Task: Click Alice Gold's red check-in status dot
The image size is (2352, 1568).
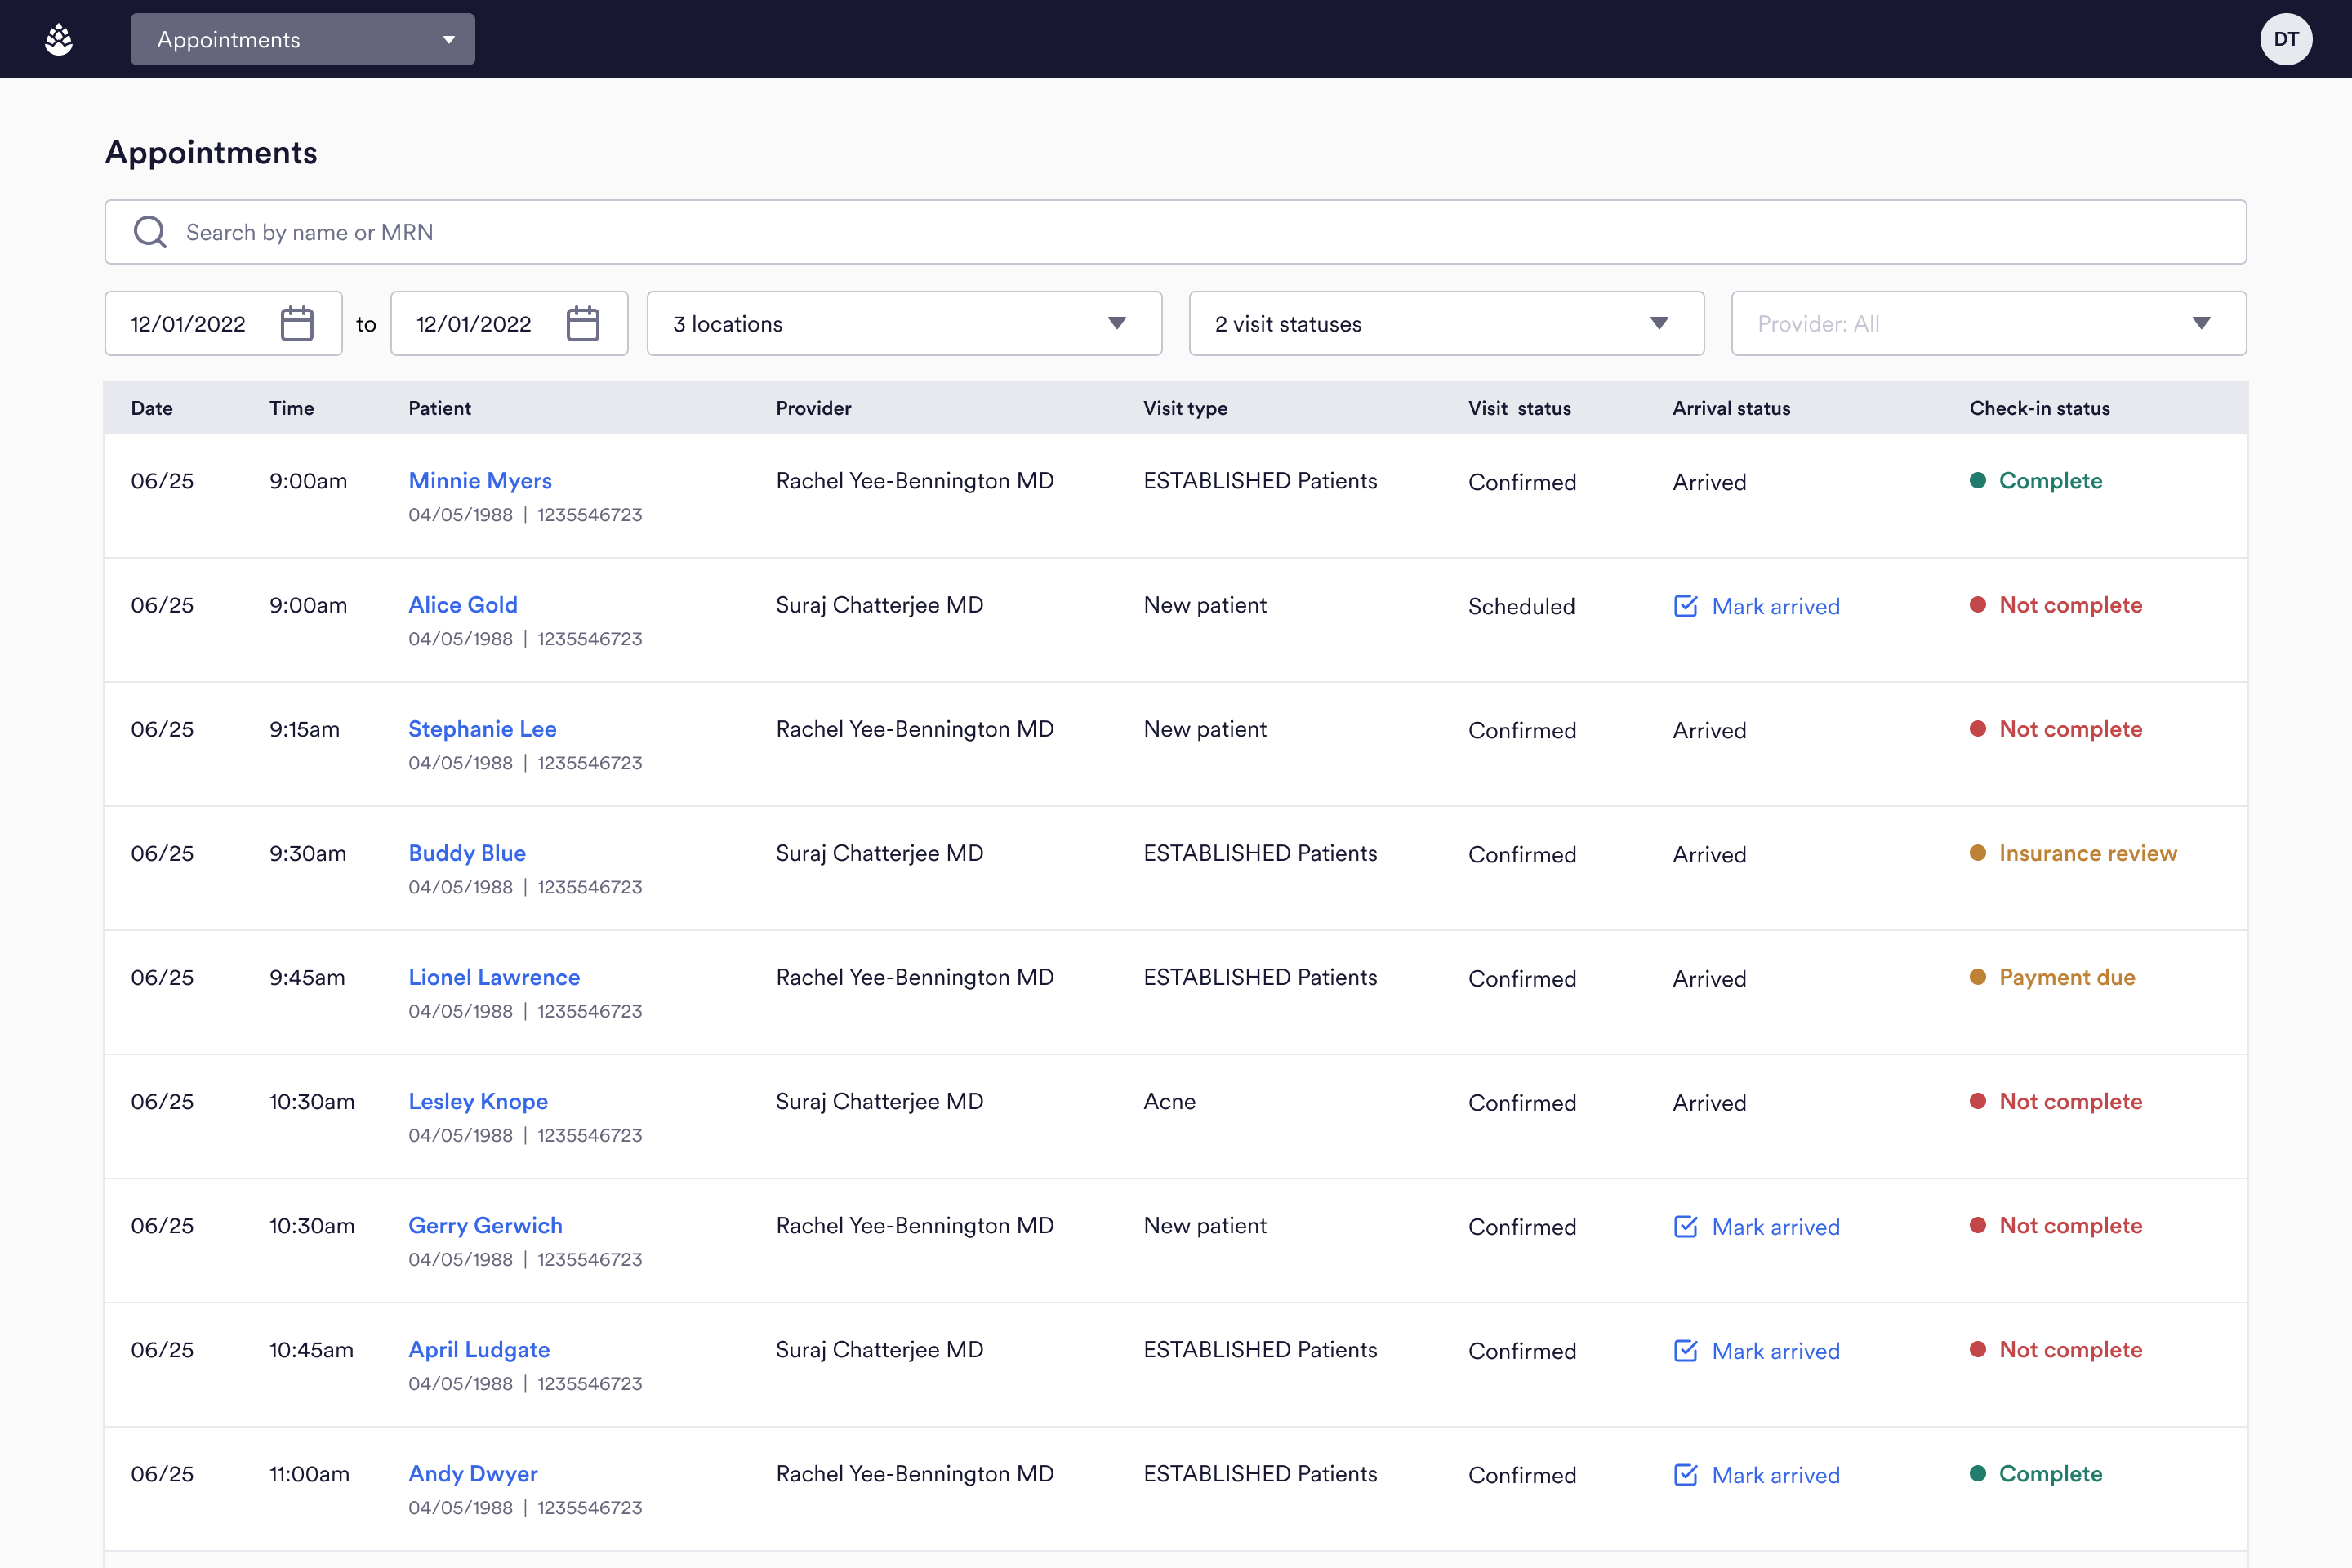Action: tap(1977, 604)
